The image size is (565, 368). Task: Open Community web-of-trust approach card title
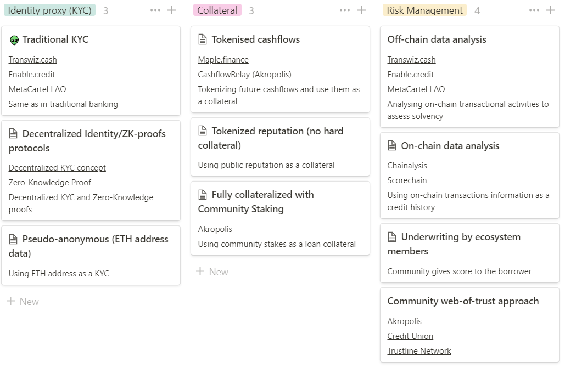click(463, 301)
